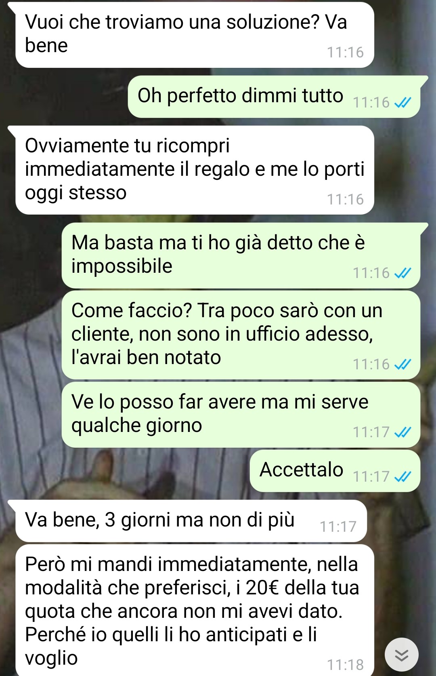Image resolution: width=436 pixels, height=676 pixels.
Task: Select message 'Vuoi che troviamo una soluzione?'
Action: tap(195, 35)
